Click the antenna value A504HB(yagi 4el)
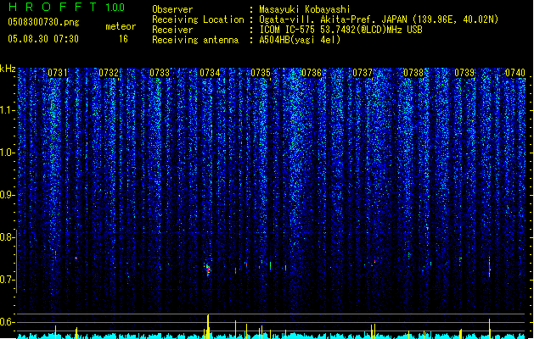This screenshot has height=339, width=534. pos(300,40)
